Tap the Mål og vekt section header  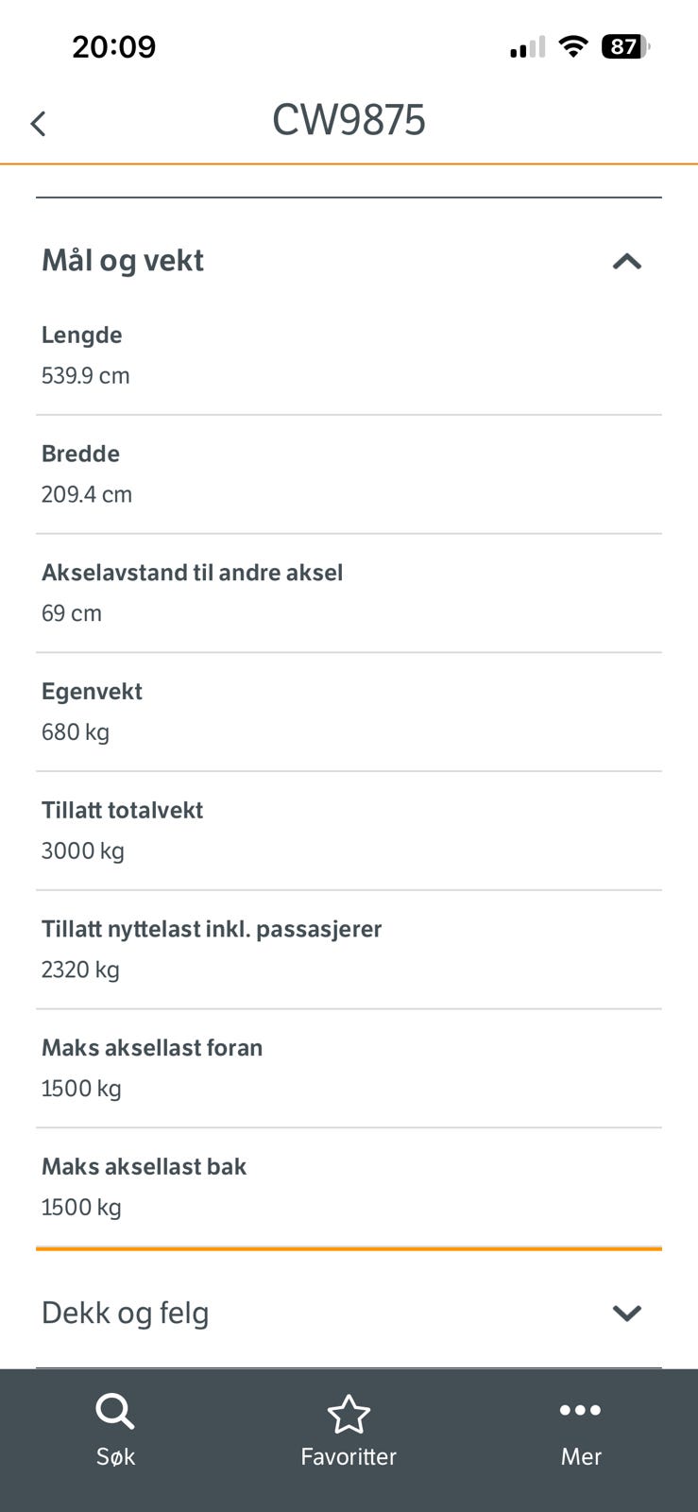pos(123,261)
